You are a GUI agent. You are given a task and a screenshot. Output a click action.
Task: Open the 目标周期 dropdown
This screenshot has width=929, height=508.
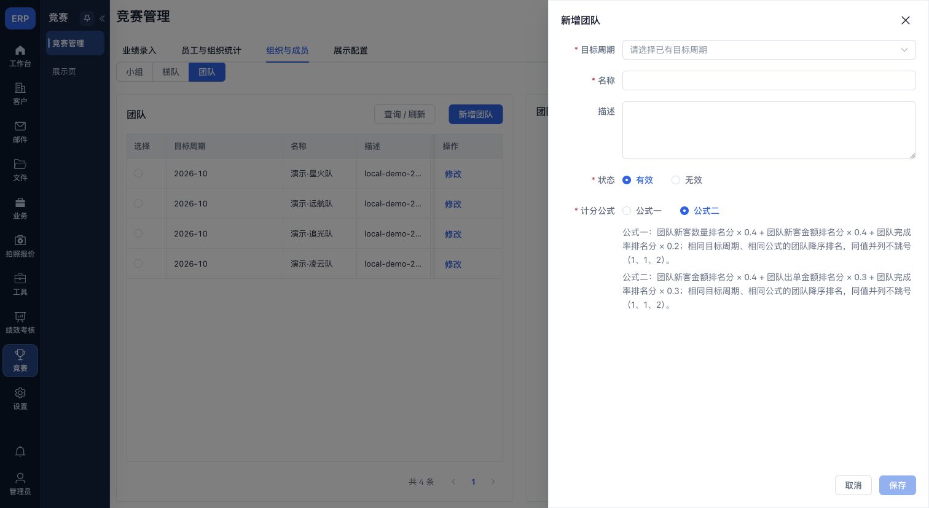pos(769,50)
